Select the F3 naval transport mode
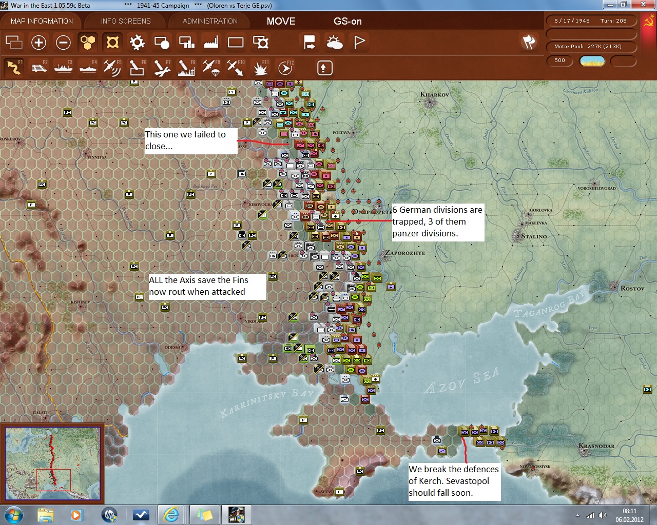This screenshot has width=657, height=525. (63, 68)
